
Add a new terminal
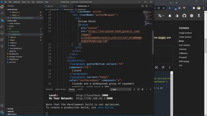pos(134,89)
